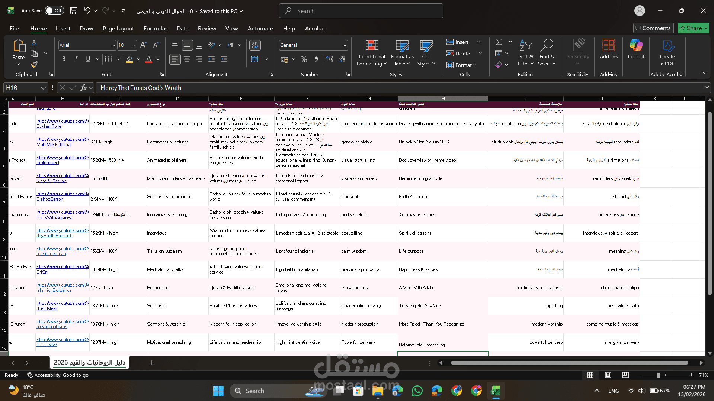The image size is (714, 401).
Task: Collapse the ribbon with the chevron
Action: pyautogui.click(x=704, y=72)
